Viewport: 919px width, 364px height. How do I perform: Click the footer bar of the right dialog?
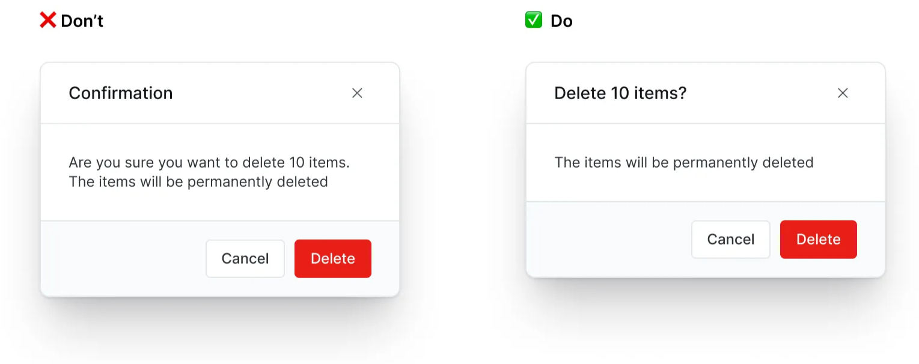[601, 239]
